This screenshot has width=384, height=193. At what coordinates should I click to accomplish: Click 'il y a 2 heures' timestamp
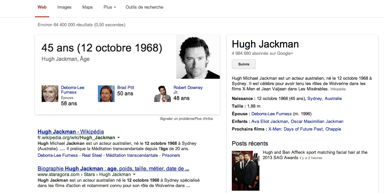pos(311,158)
